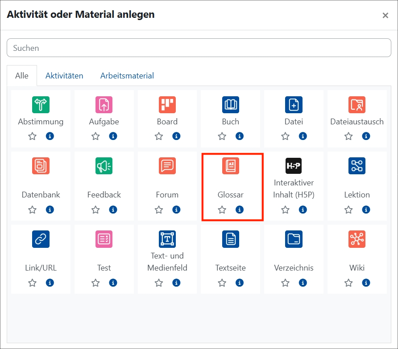Open the Verzeichnis resource icon
Image resolution: width=398 pixels, height=349 pixels.
coord(294,239)
